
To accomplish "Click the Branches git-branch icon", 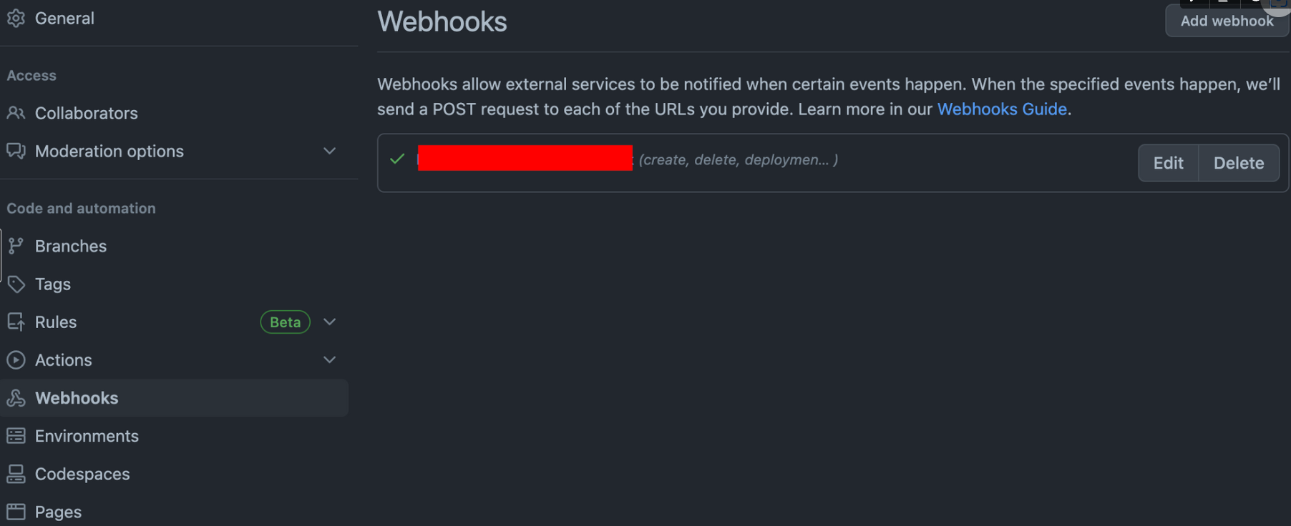I will coord(16,246).
